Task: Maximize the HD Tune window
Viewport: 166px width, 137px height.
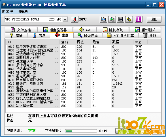Action: [x=155, y=5]
